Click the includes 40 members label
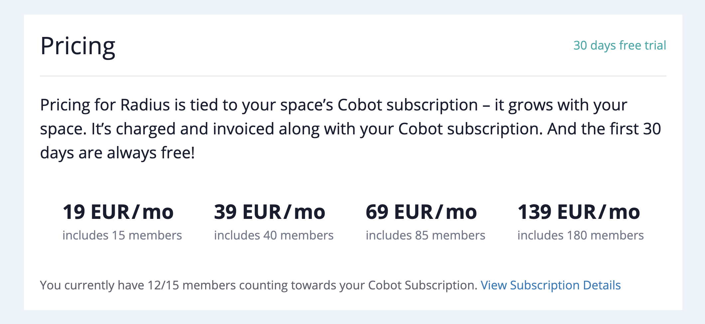705x324 pixels. tap(274, 235)
